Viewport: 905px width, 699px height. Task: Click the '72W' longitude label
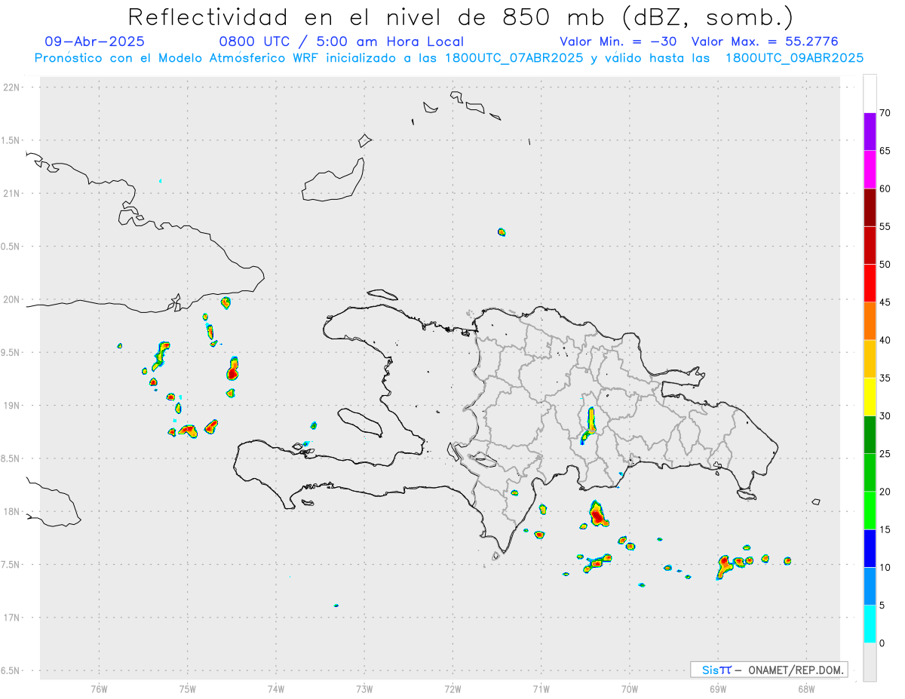coord(452,688)
